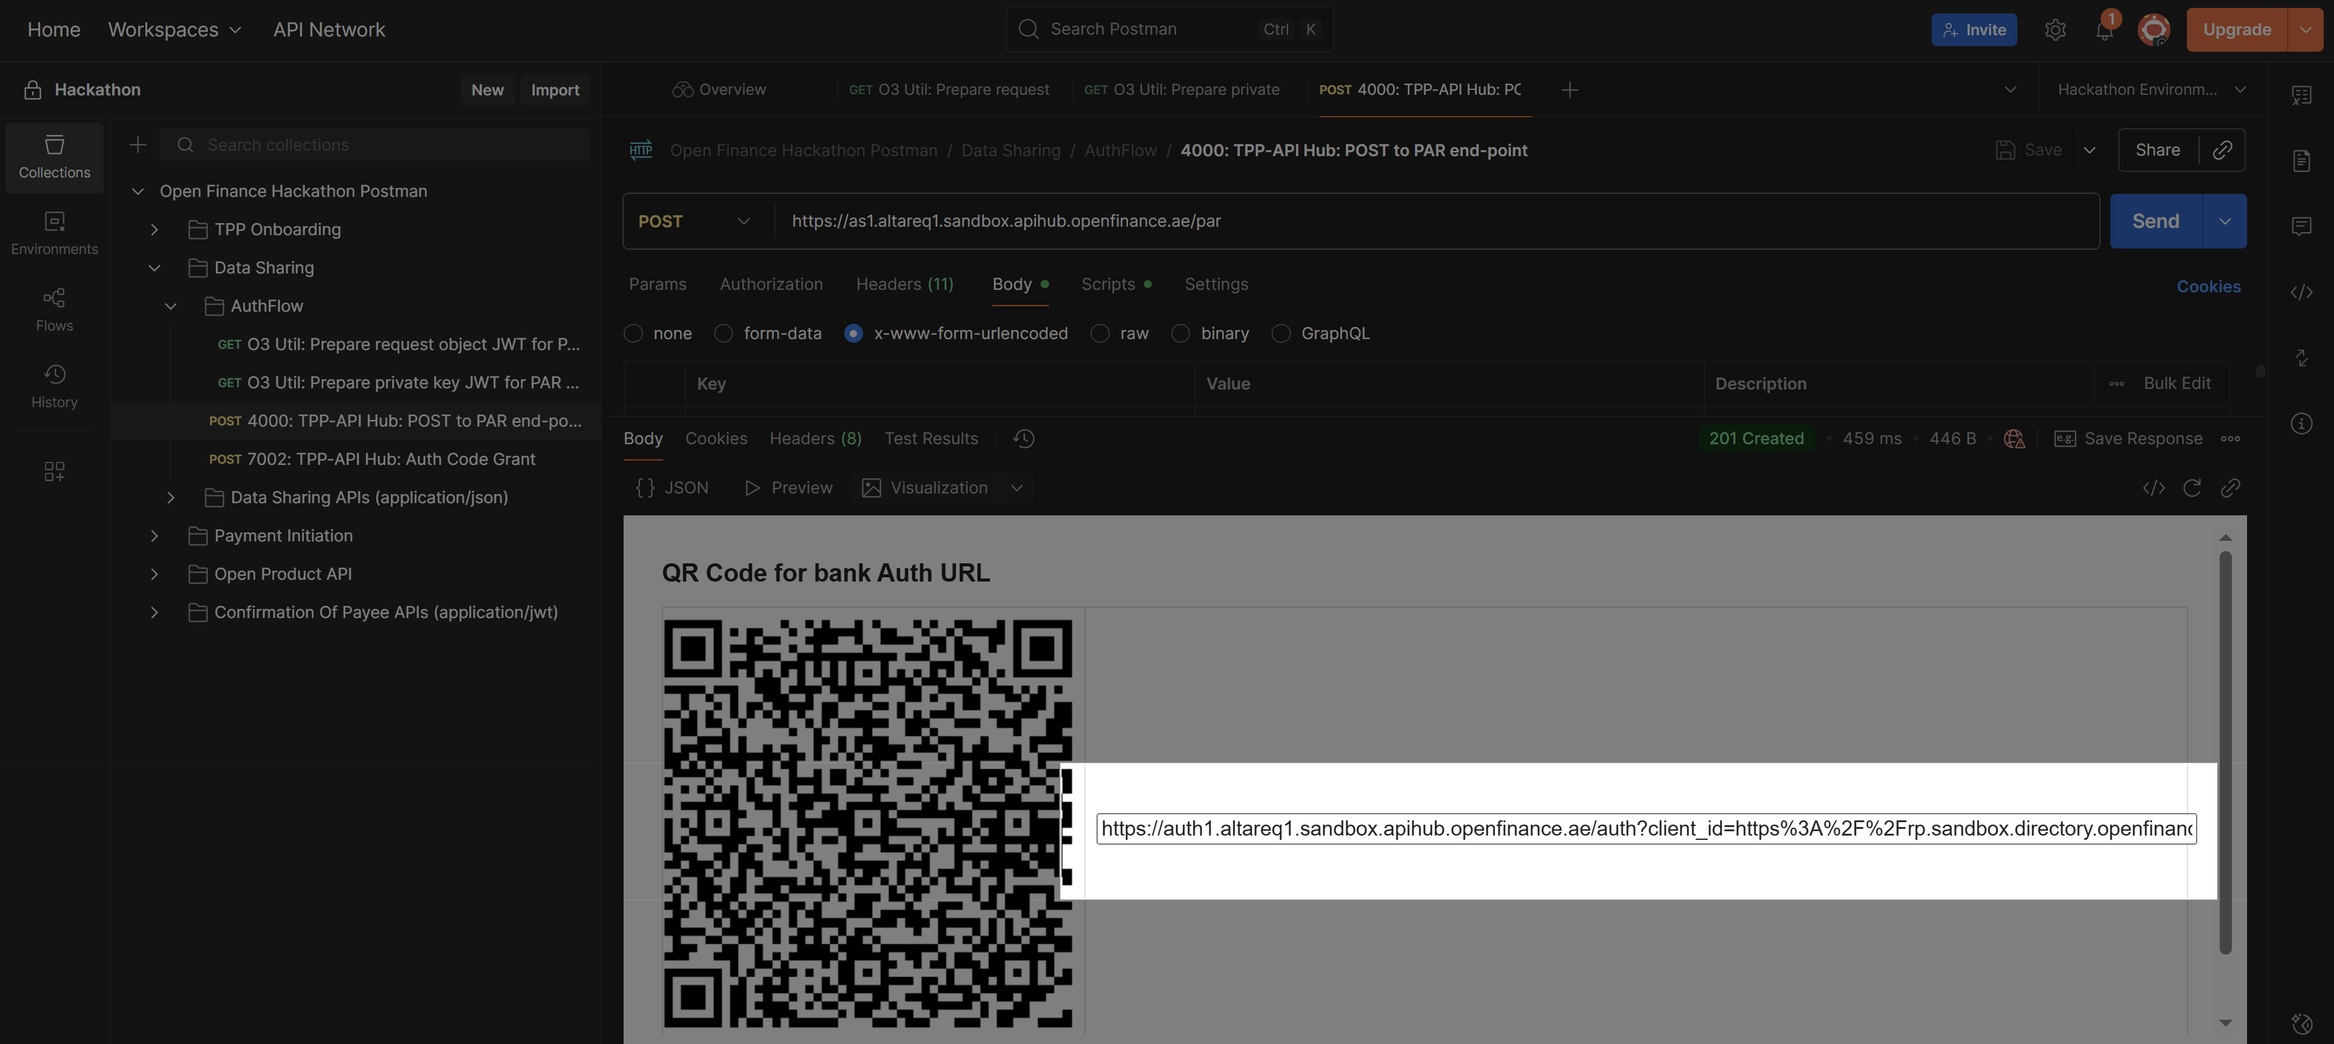Click the Cookies link
Viewport: 2334px width, 1044px height.
click(x=2208, y=286)
